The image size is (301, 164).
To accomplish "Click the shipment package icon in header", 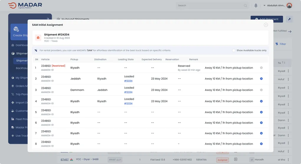I will click(38, 38).
